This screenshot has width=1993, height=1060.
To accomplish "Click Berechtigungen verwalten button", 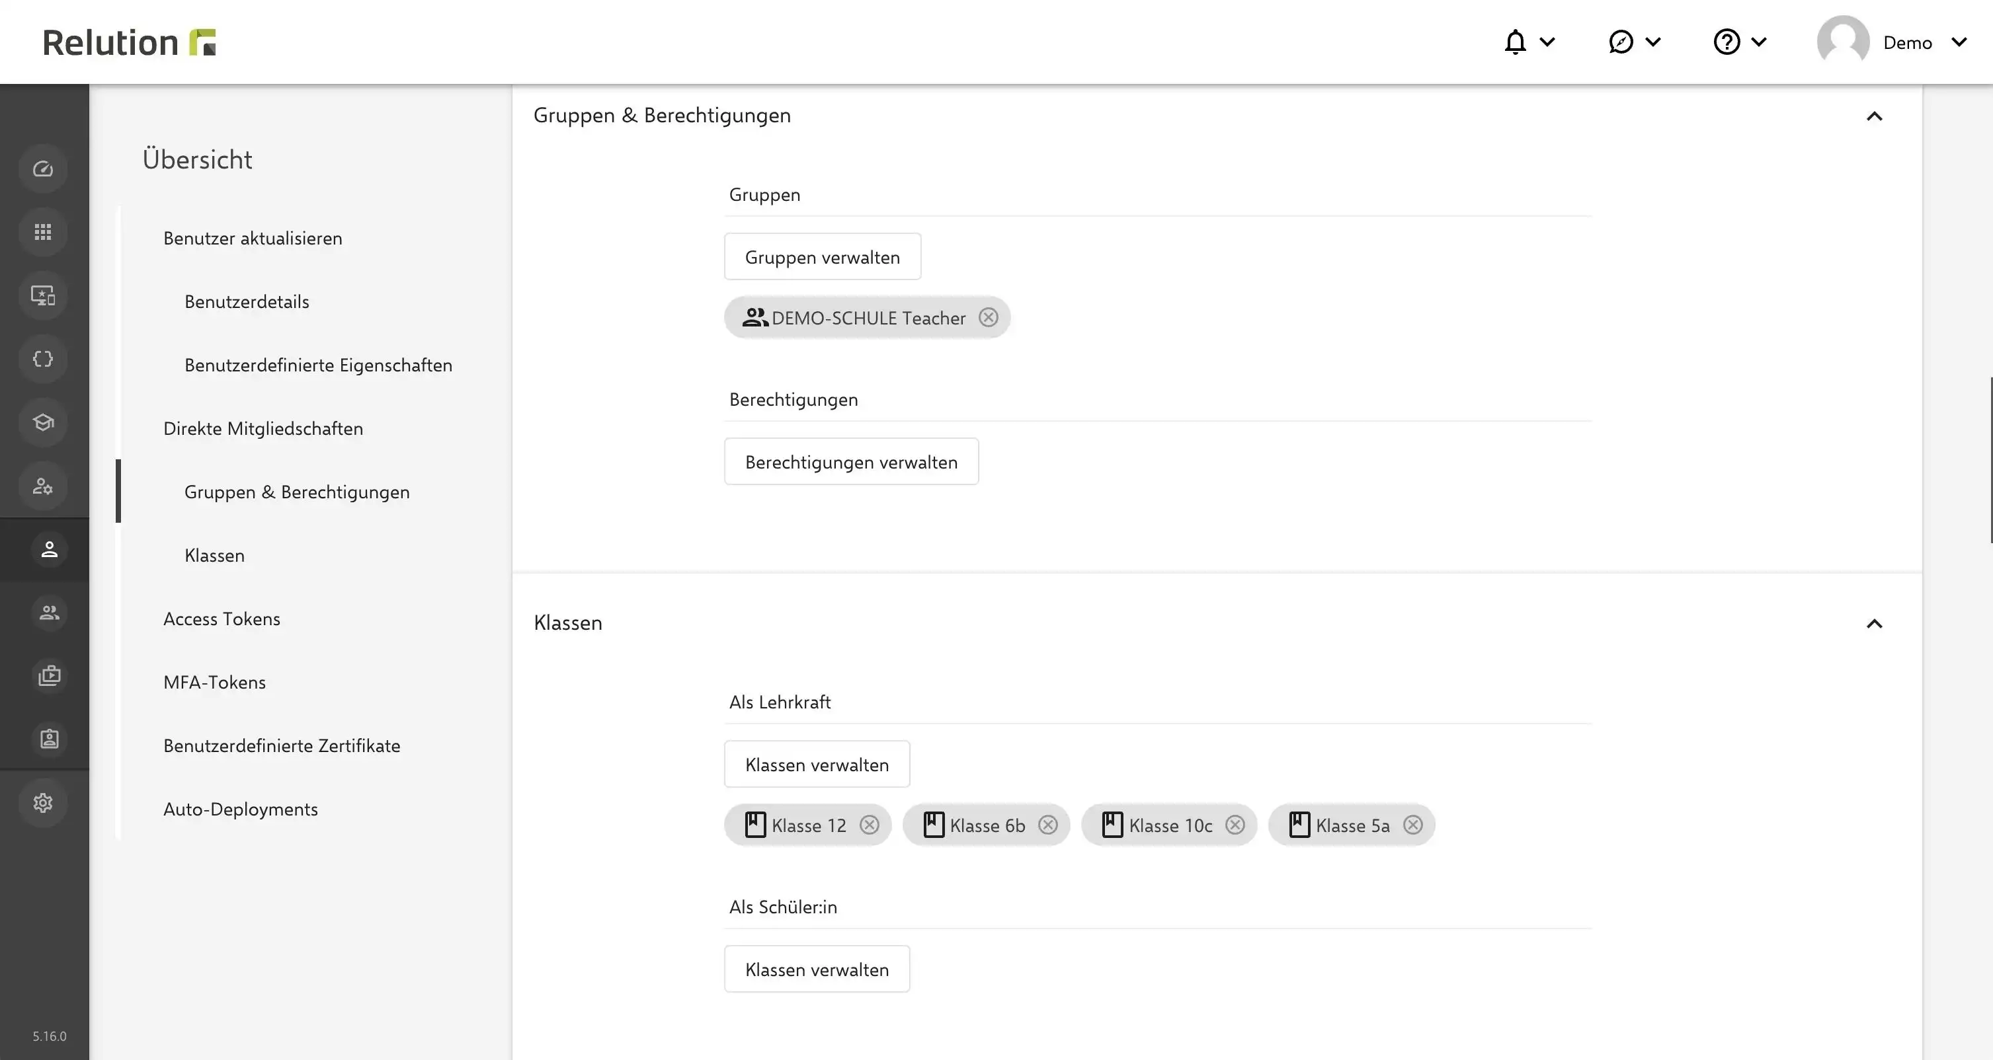I will 851,461.
